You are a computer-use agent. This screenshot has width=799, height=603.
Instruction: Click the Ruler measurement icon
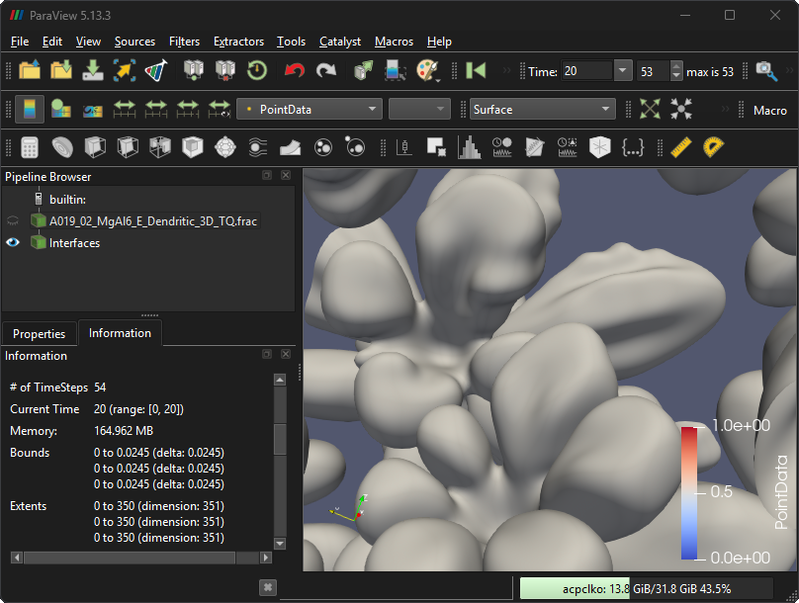pos(679,147)
